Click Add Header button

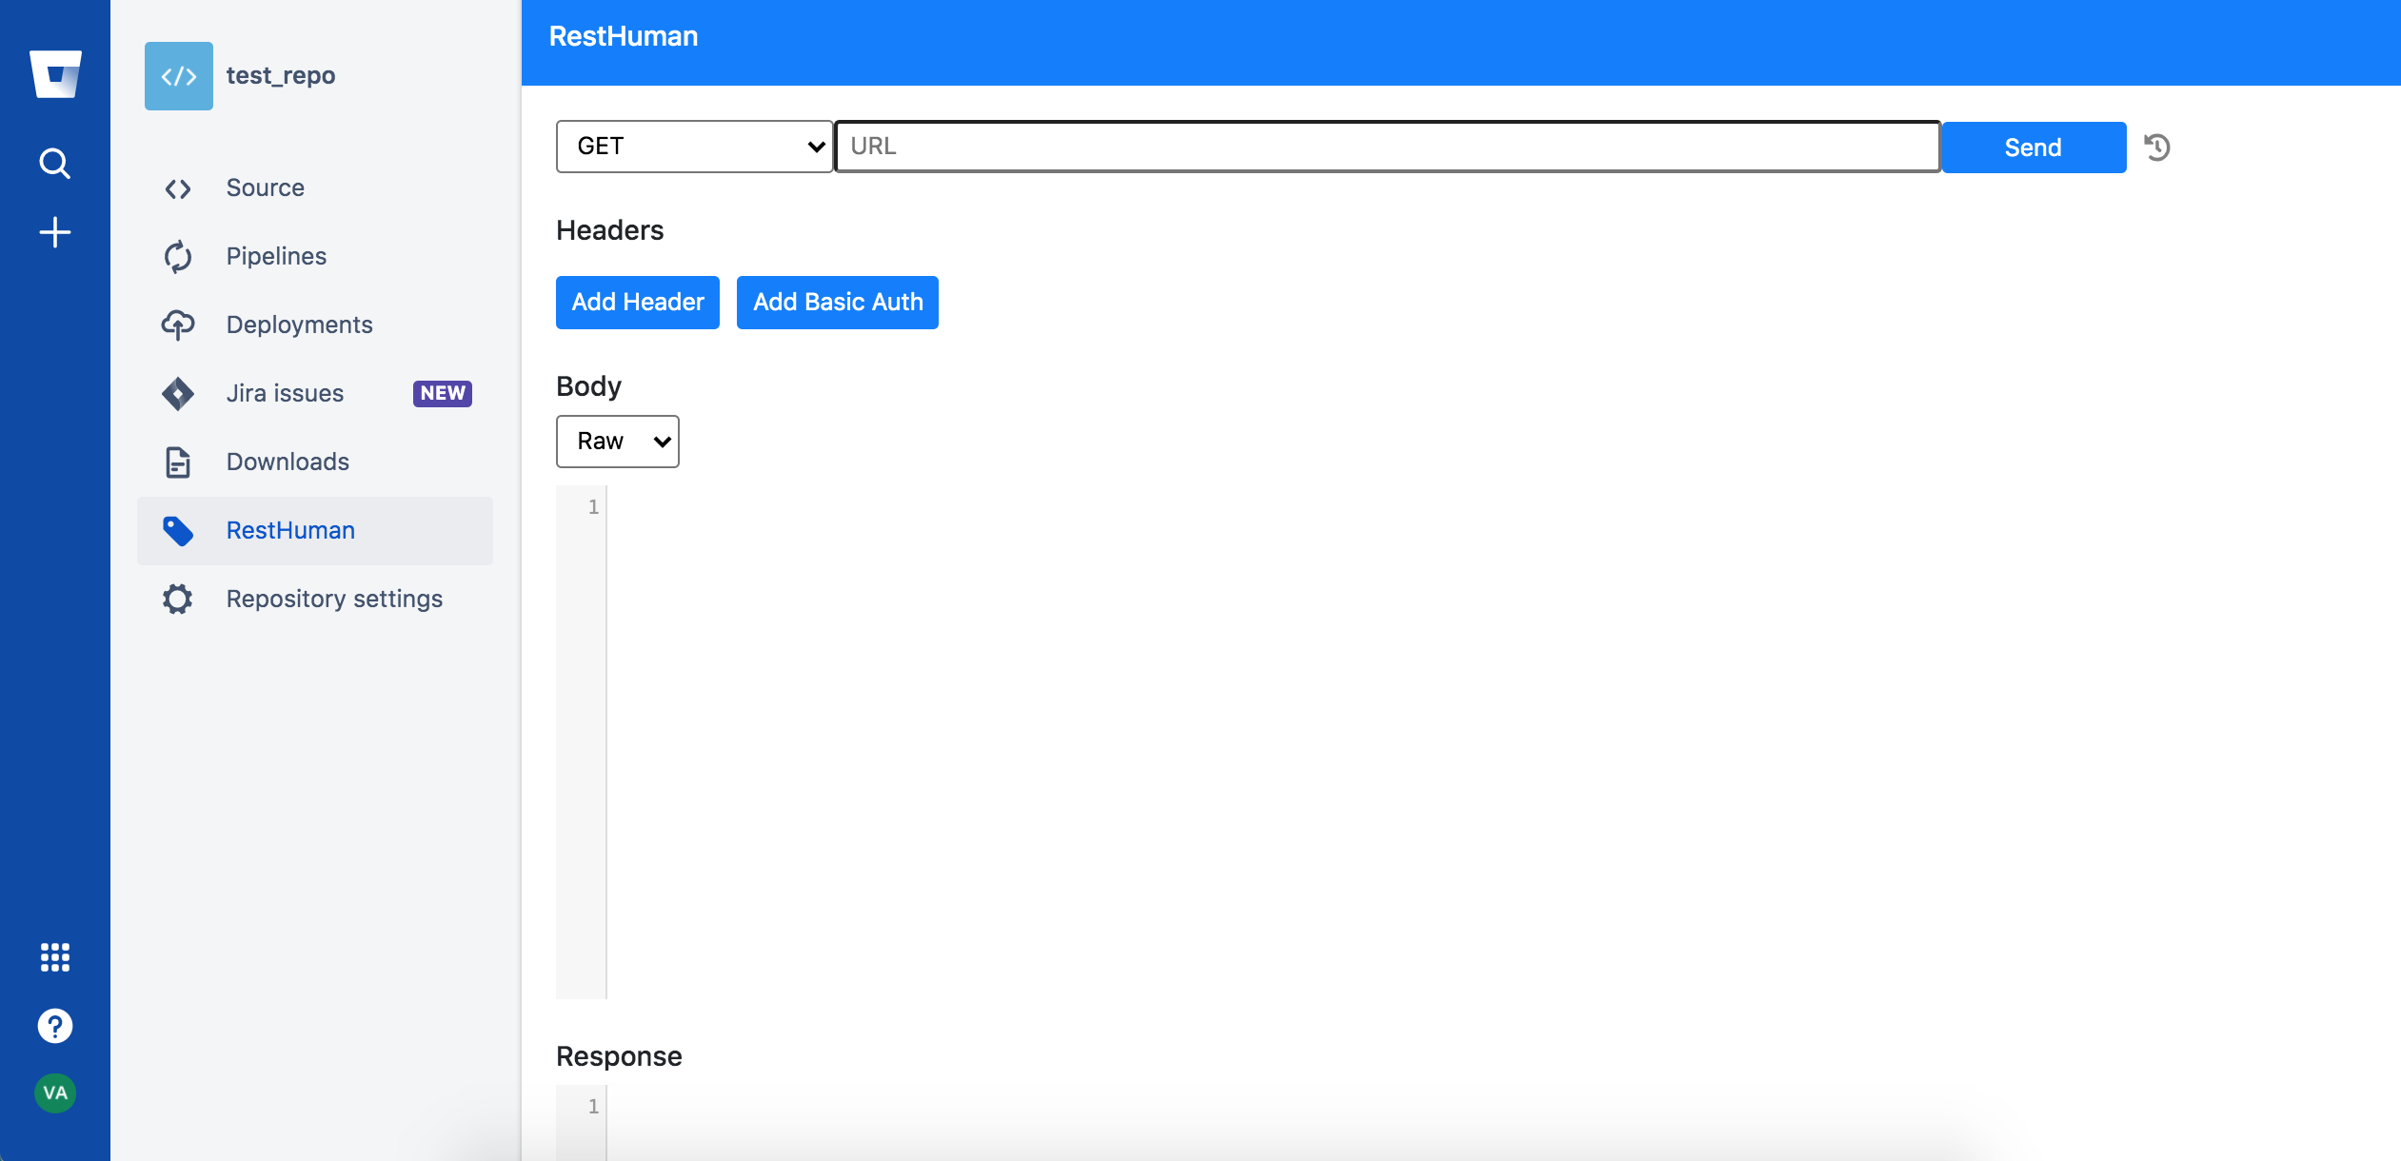coord(638,303)
